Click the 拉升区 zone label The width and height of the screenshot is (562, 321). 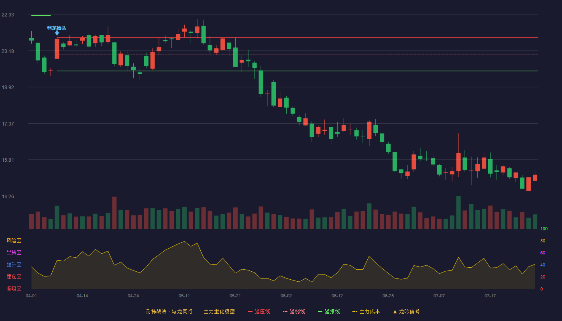tap(14, 265)
